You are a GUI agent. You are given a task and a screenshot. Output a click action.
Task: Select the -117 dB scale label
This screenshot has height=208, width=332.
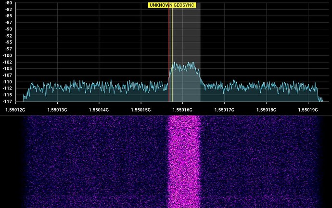(8, 102)
